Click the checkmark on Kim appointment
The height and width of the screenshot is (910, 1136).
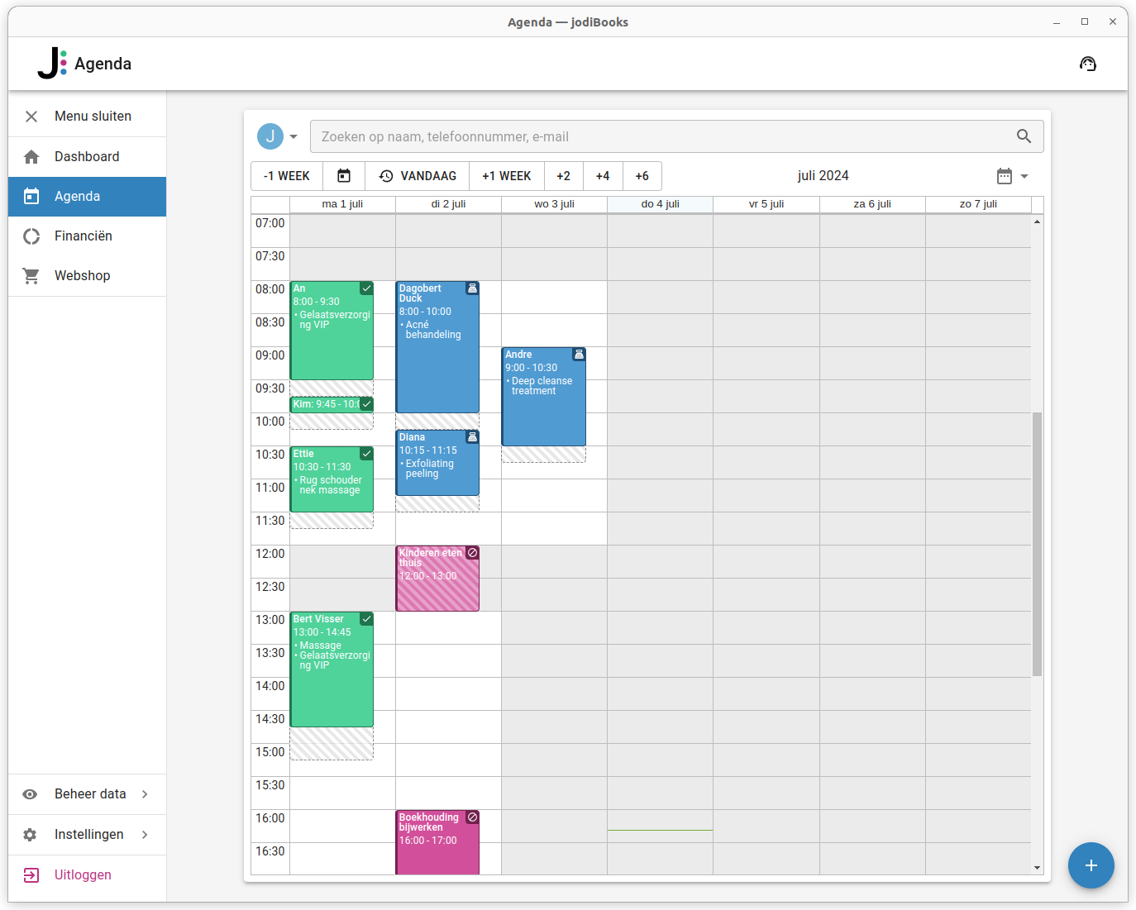[x=366, y=404]
